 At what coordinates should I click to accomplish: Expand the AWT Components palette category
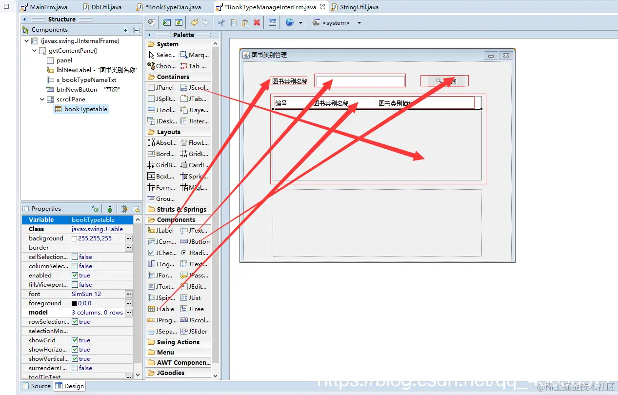pos(179,363)
